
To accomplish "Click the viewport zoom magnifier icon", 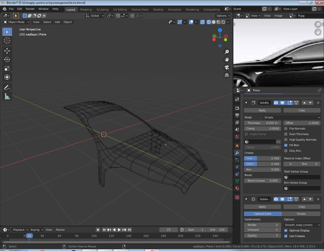I will pyautogui.click(x=227, y=52).
